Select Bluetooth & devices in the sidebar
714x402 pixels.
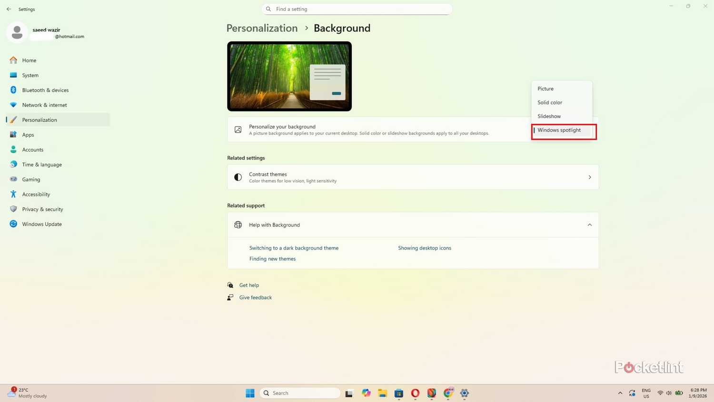(x=45, y=90)
